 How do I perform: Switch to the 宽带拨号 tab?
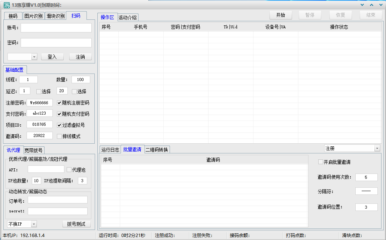point(34,150)
